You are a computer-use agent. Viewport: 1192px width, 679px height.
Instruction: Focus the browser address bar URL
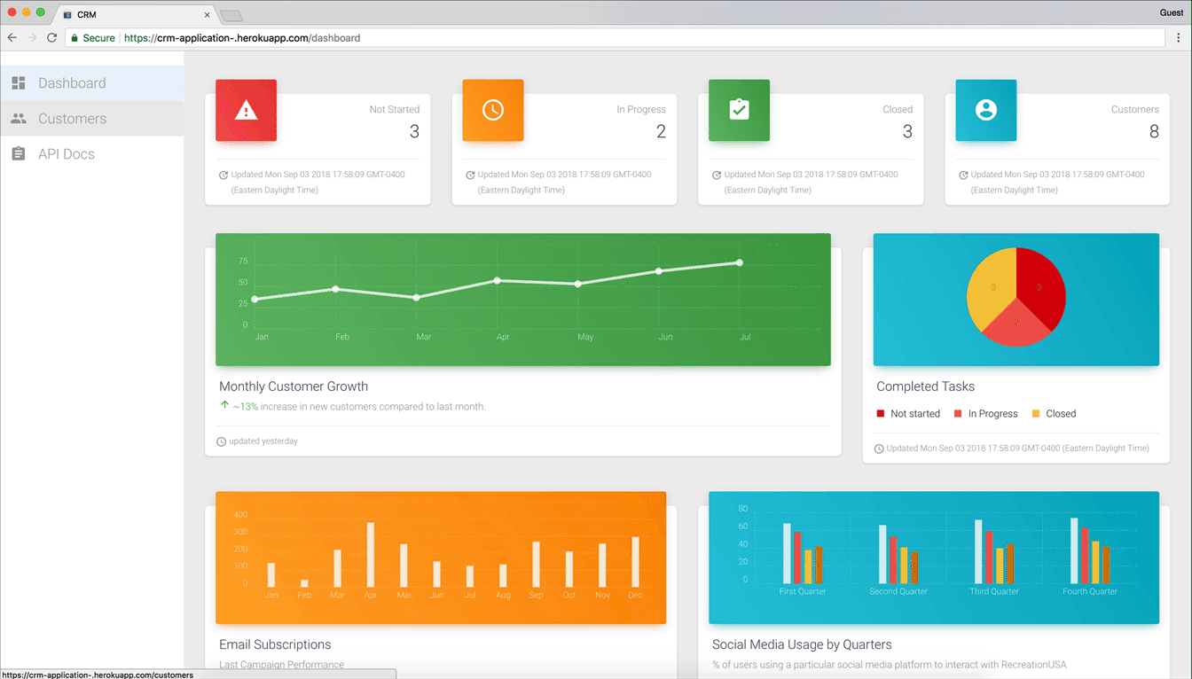(x=242, y=38)
